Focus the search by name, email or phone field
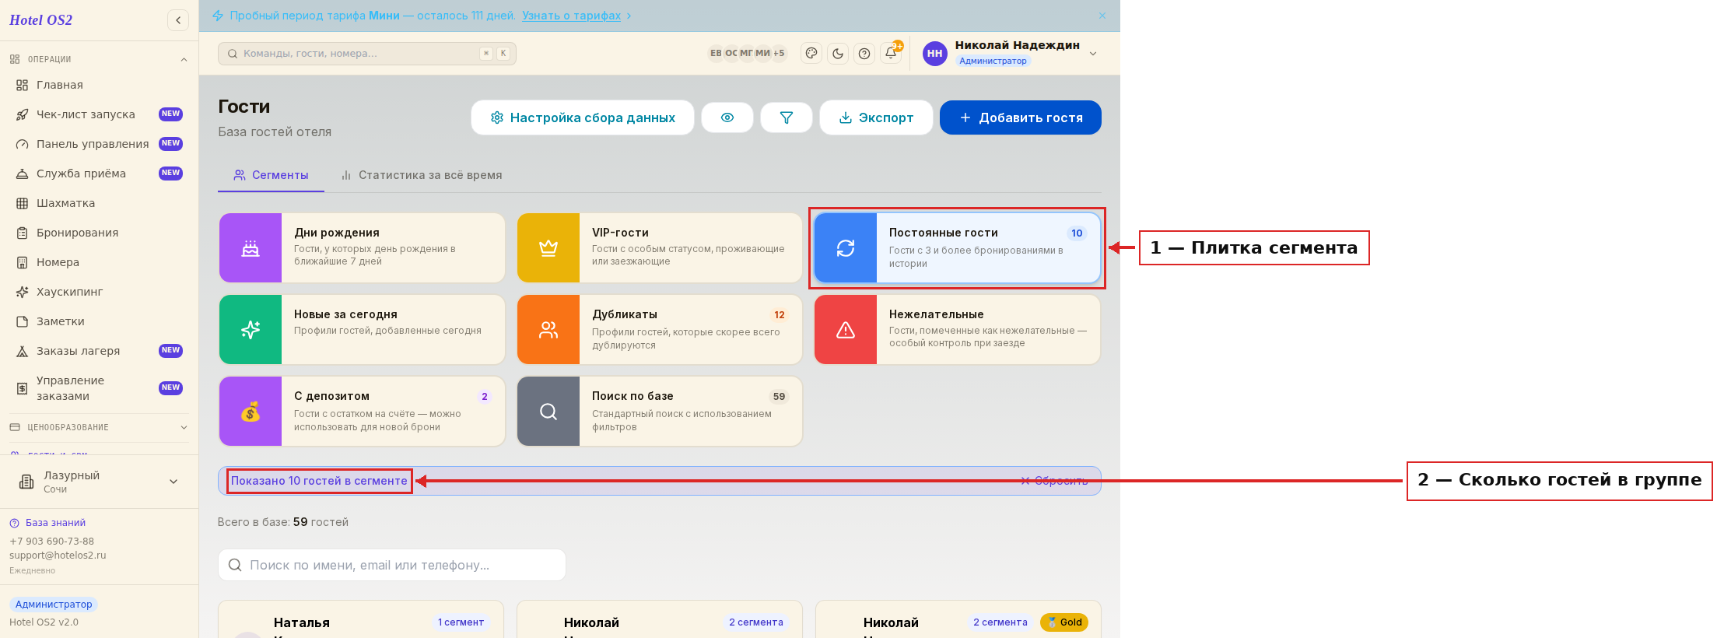Image resolution: width=1731 pixels, height=638 pixels. (x=392, y=565)
